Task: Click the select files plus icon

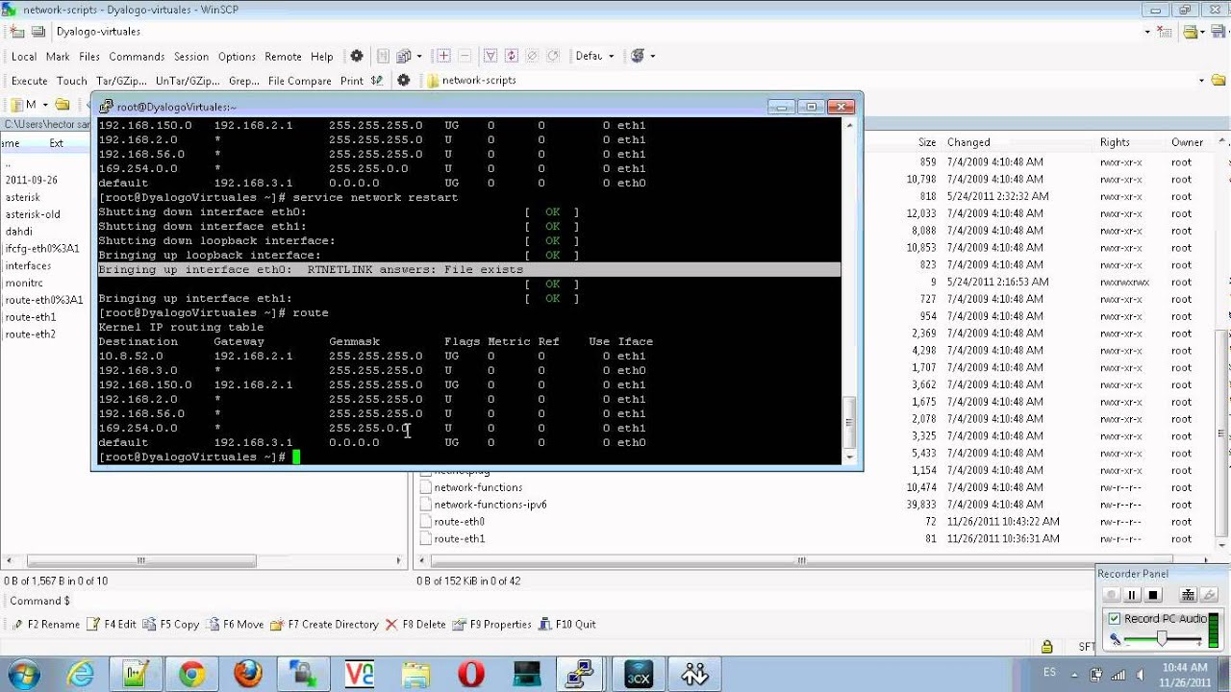Action: click(443, 57)
